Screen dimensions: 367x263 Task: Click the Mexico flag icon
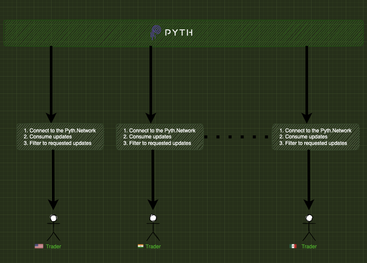point(293,246)
